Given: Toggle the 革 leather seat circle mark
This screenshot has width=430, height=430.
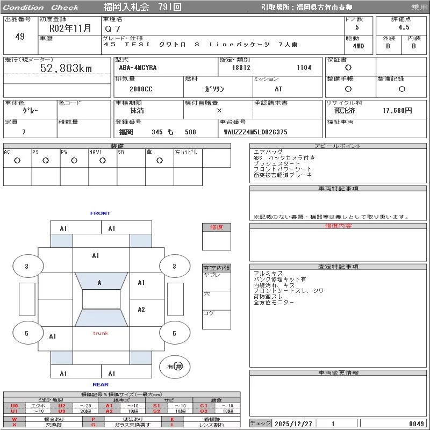Looking at the screenshot, I should (160, 160).
